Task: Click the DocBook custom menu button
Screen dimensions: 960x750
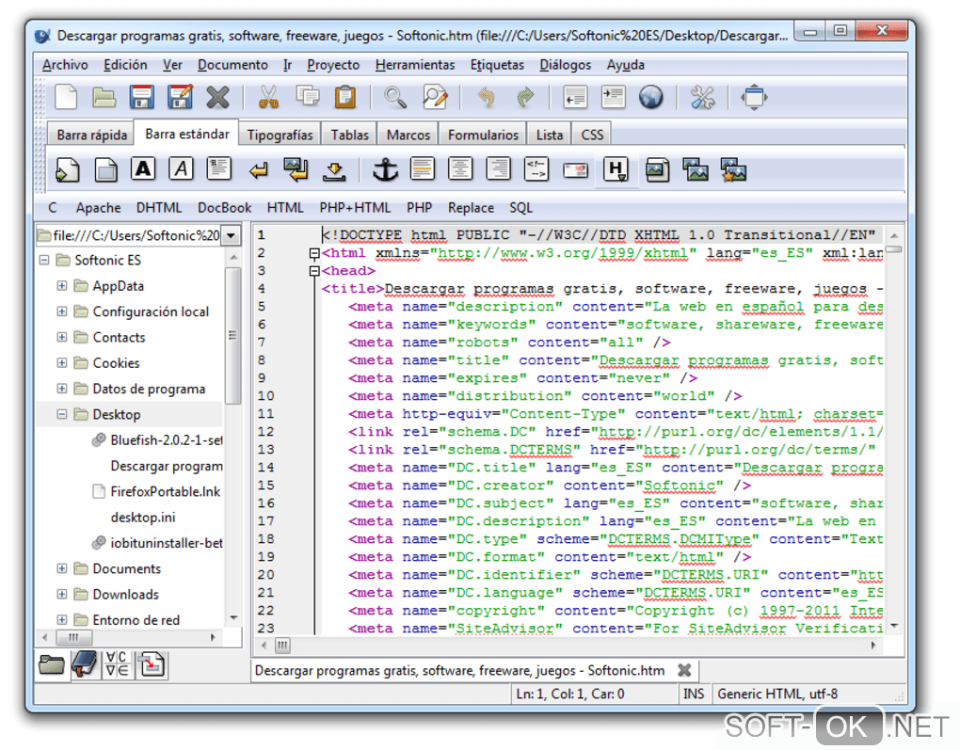Action: click(224, 208)
